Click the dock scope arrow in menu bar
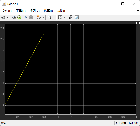The width and height of the screenshot is (140, 126). coord(138,11)
